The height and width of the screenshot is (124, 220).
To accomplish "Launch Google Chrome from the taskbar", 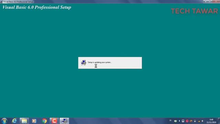I will click(44, 121).
